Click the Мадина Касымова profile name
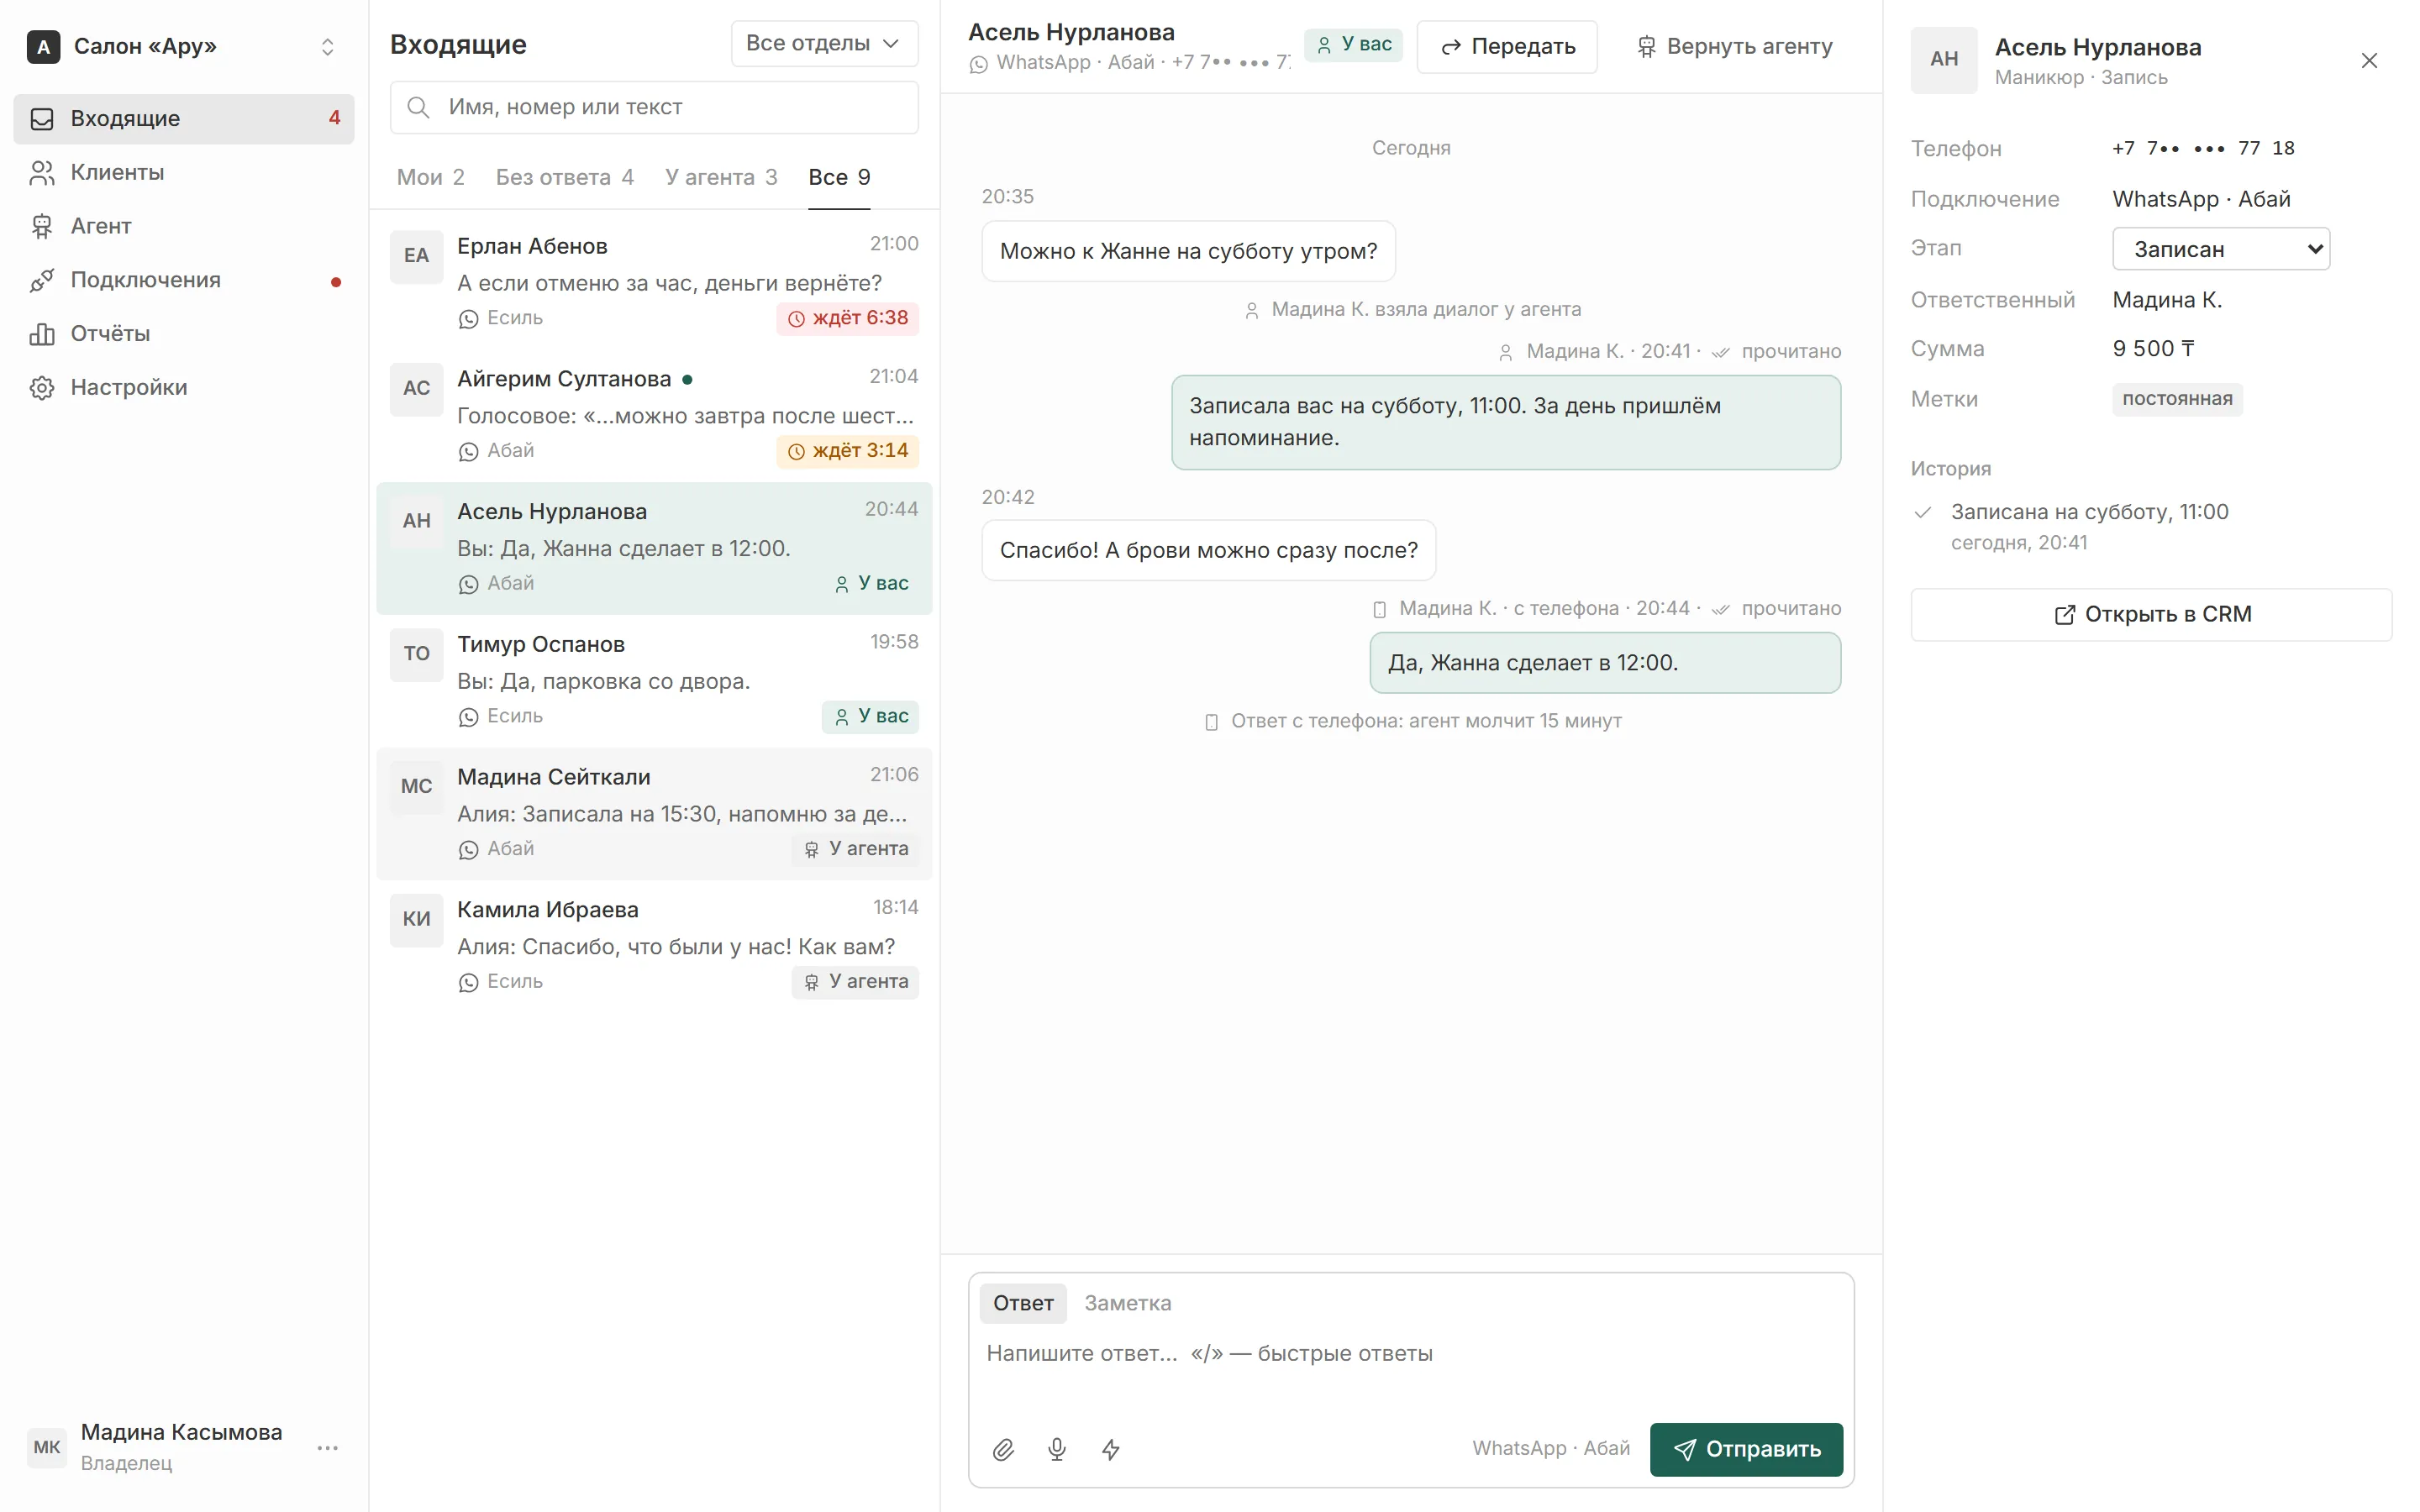Viewport: 2420px width, 1512px height. [x=181, y=1432]
